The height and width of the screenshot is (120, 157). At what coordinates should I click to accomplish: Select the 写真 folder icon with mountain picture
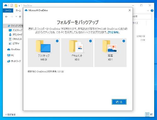point(110,46)
